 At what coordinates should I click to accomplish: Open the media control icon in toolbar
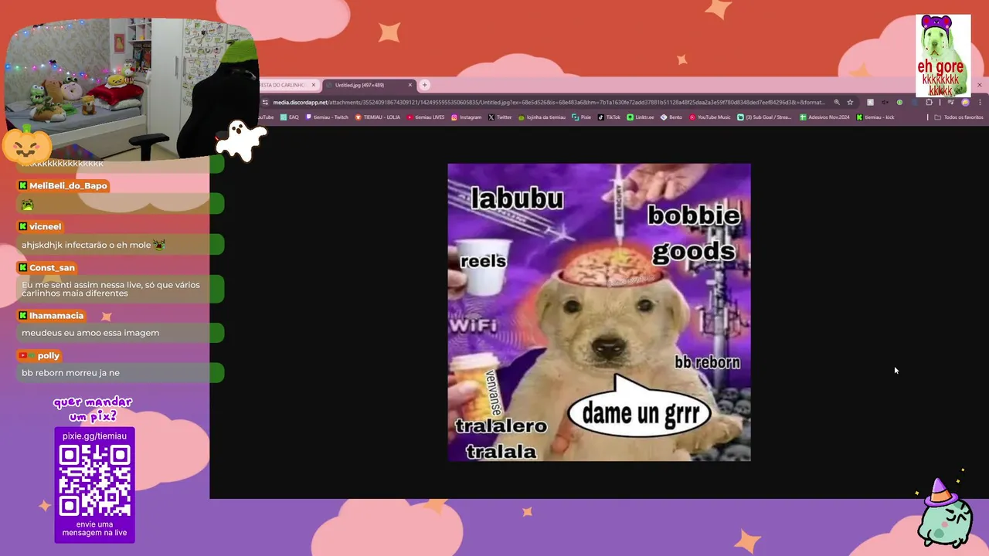[x=950, y=102]
